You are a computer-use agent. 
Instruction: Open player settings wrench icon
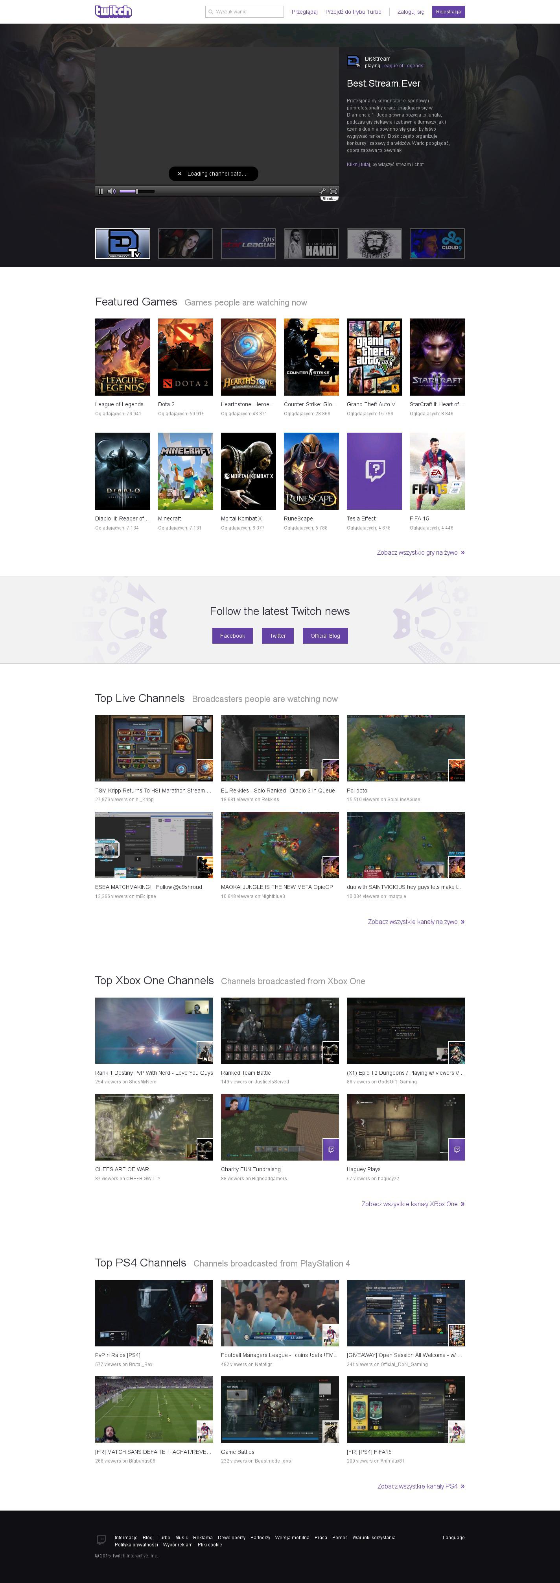322,191
